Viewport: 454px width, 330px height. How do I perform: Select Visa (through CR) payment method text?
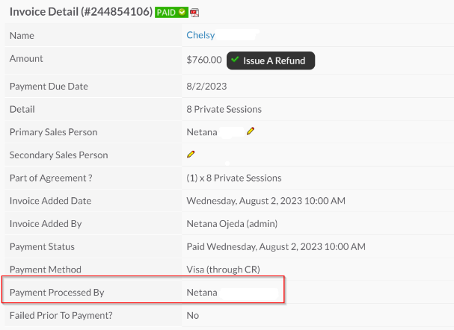[x=223, y=270]
